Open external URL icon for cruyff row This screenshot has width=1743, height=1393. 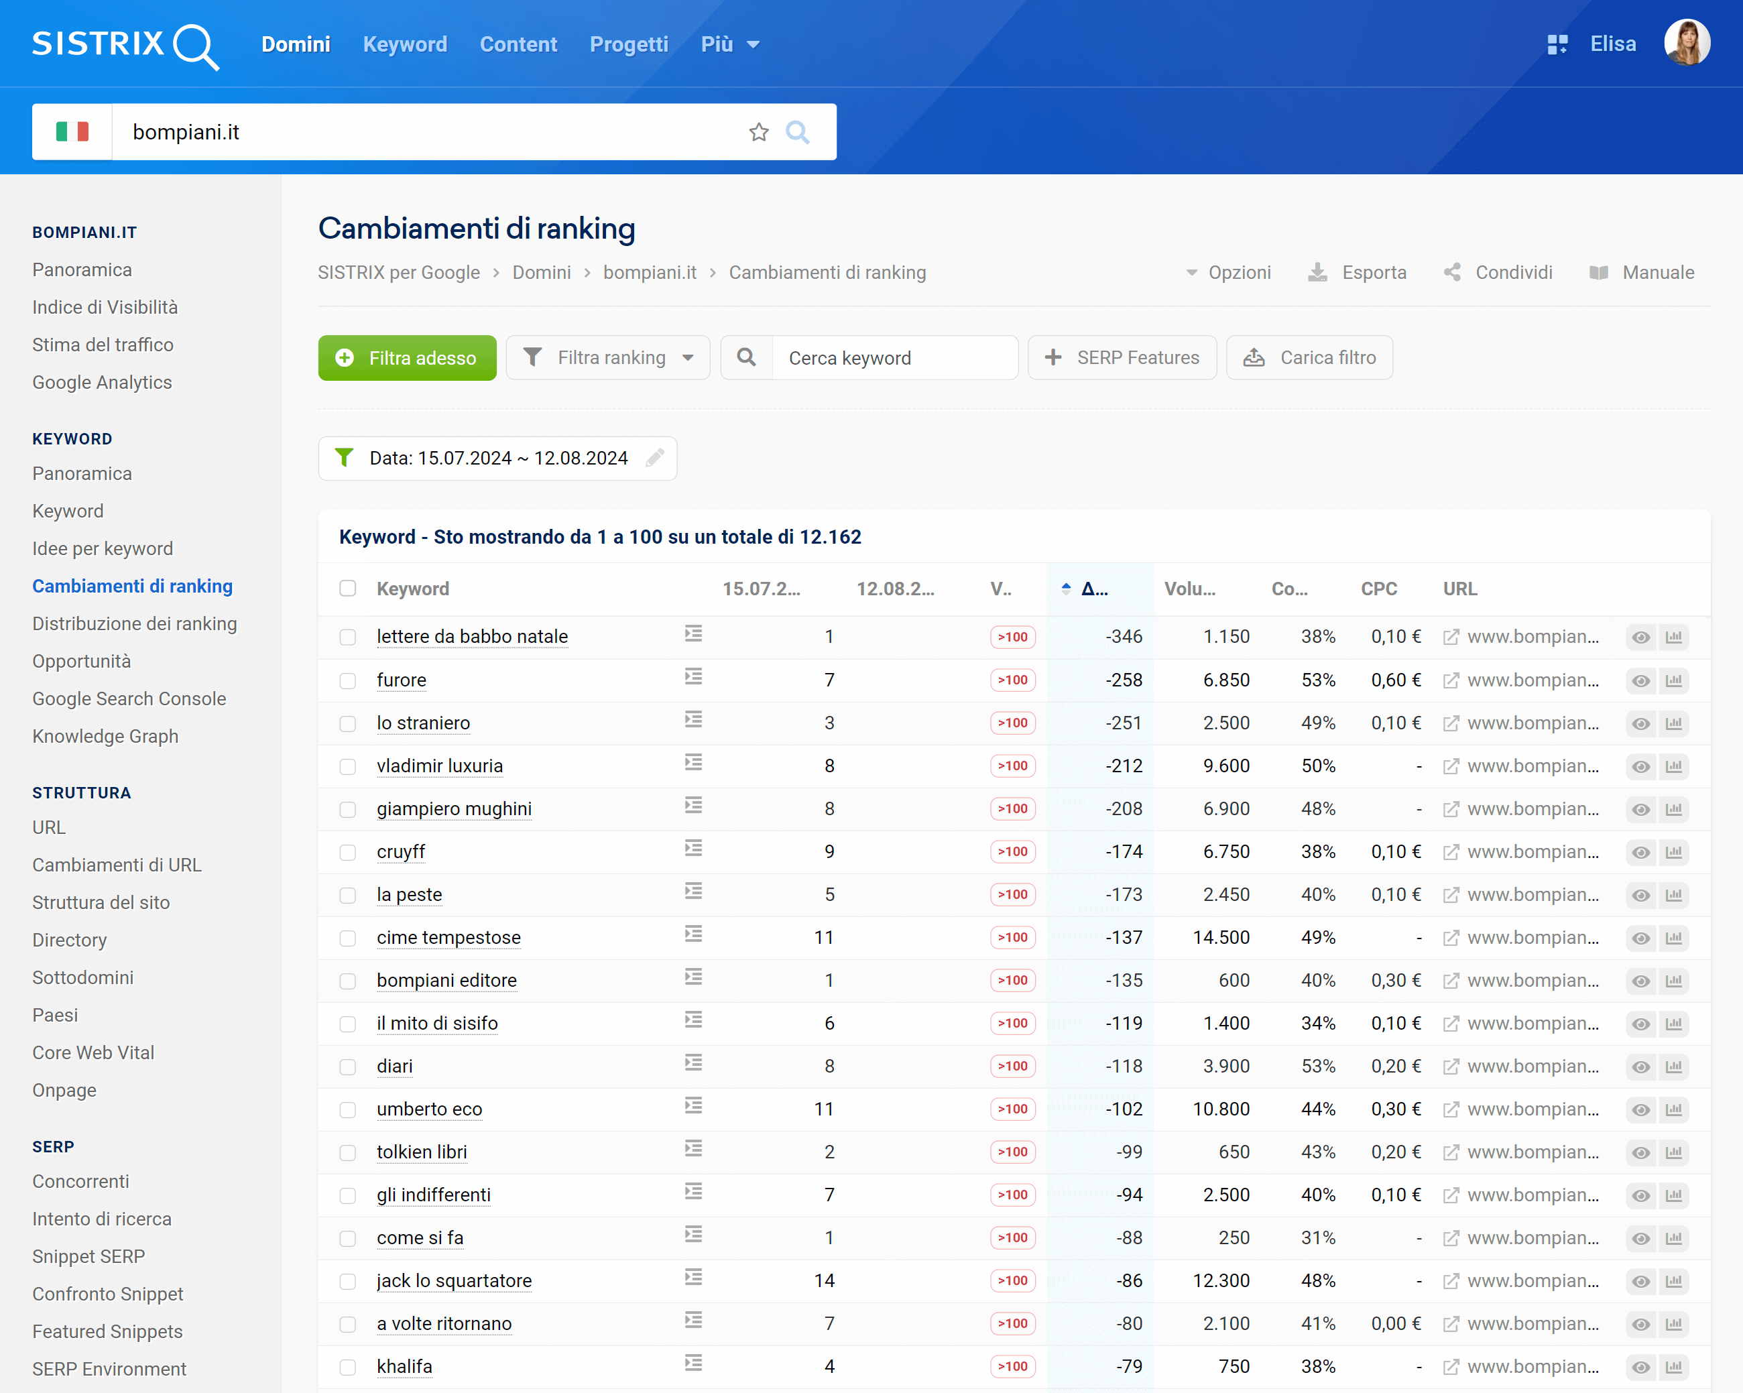[x=1451, y=852]
